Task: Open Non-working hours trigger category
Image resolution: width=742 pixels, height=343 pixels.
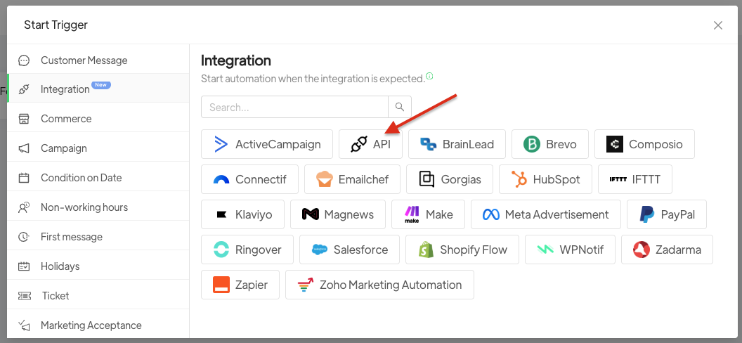Action: pos(84,207)
